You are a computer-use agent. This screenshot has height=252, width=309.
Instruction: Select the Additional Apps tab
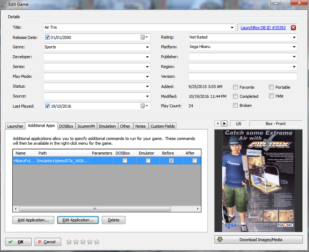41,125
